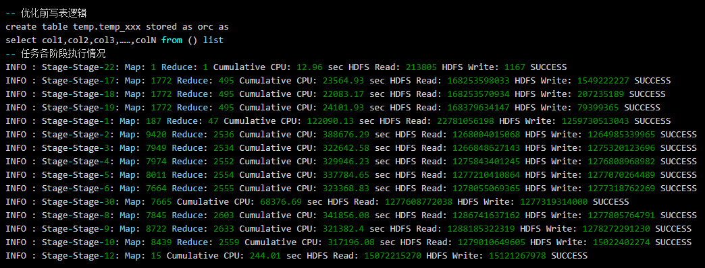
Task: Click "Stage-Stage-8" label
Action: [76, 215]
